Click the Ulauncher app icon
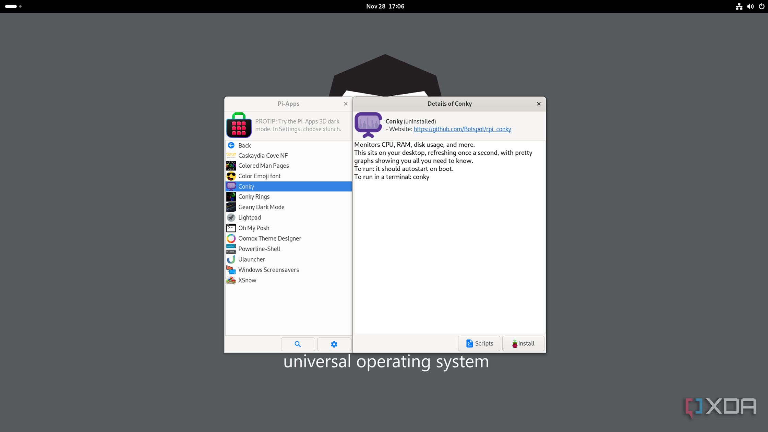This screenshot has height=432, width=768. pos(231,259)
